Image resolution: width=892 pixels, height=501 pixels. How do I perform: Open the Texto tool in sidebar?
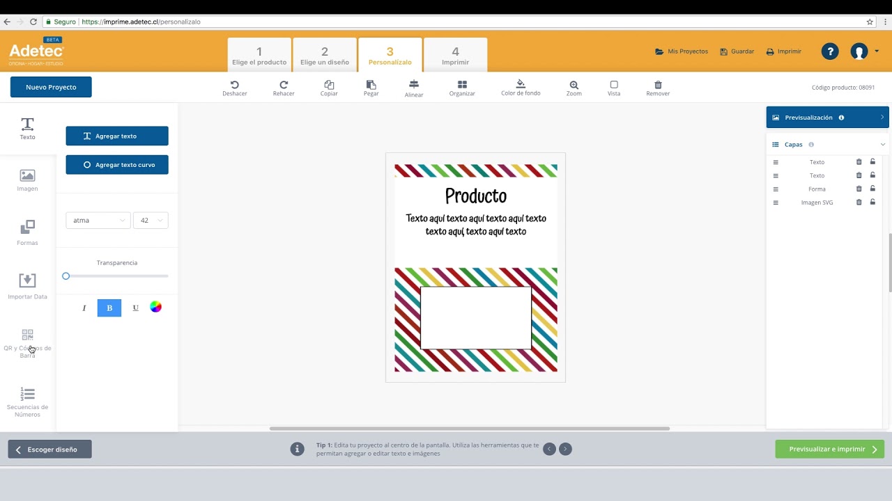point(27,129)
